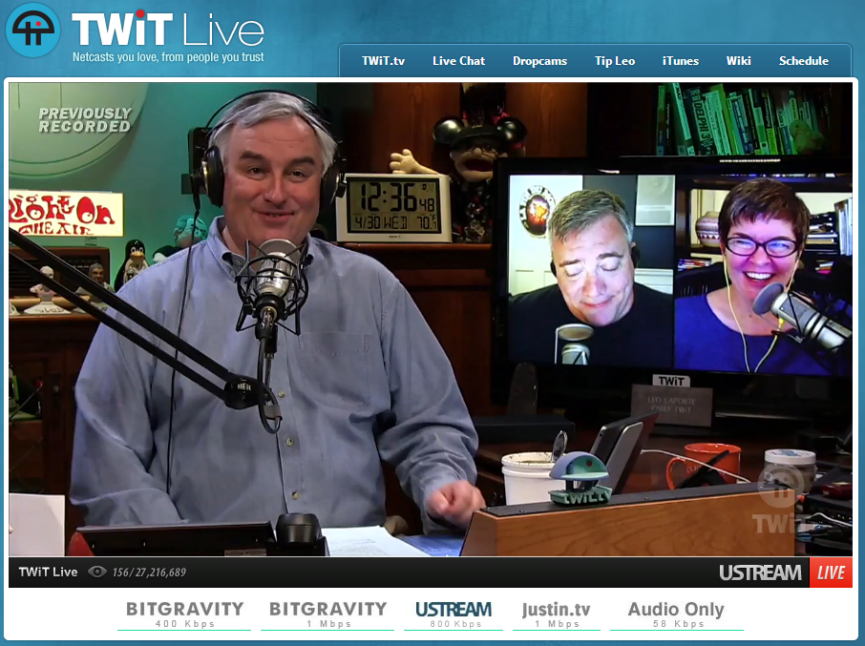Click the TWiT watermark in video corner
This screenshot has height=646, width=865.
point(780,501)
